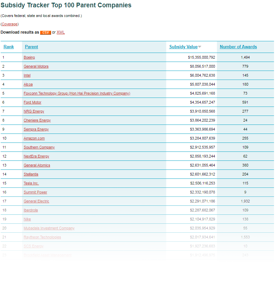Open the Alcoa company link
The image size is (275, 284).
tap(28, 85)
